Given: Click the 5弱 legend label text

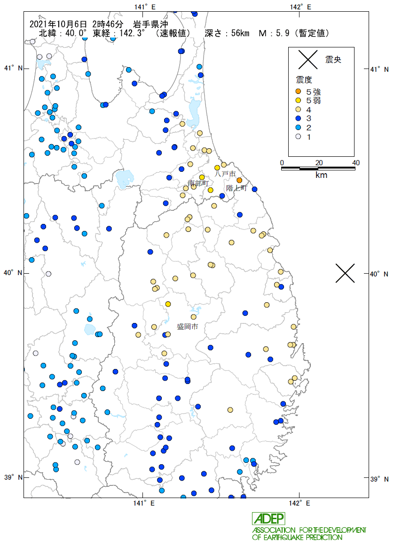Looking at the screenshot, I should click(313, 101).
